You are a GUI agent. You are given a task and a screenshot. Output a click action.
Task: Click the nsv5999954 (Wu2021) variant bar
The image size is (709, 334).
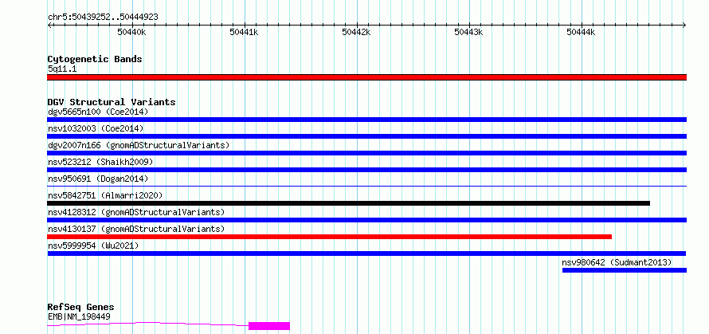pyautogui.click(x=366, y=253)
